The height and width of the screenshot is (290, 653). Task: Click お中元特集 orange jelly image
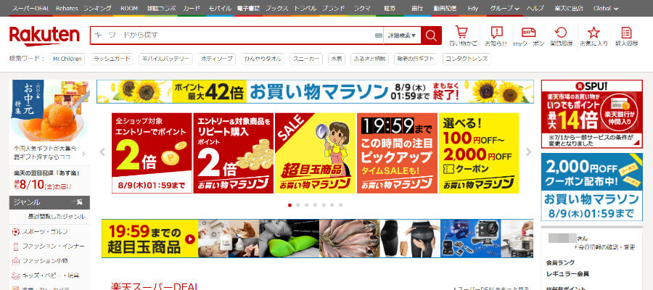(x=49, y=111)
